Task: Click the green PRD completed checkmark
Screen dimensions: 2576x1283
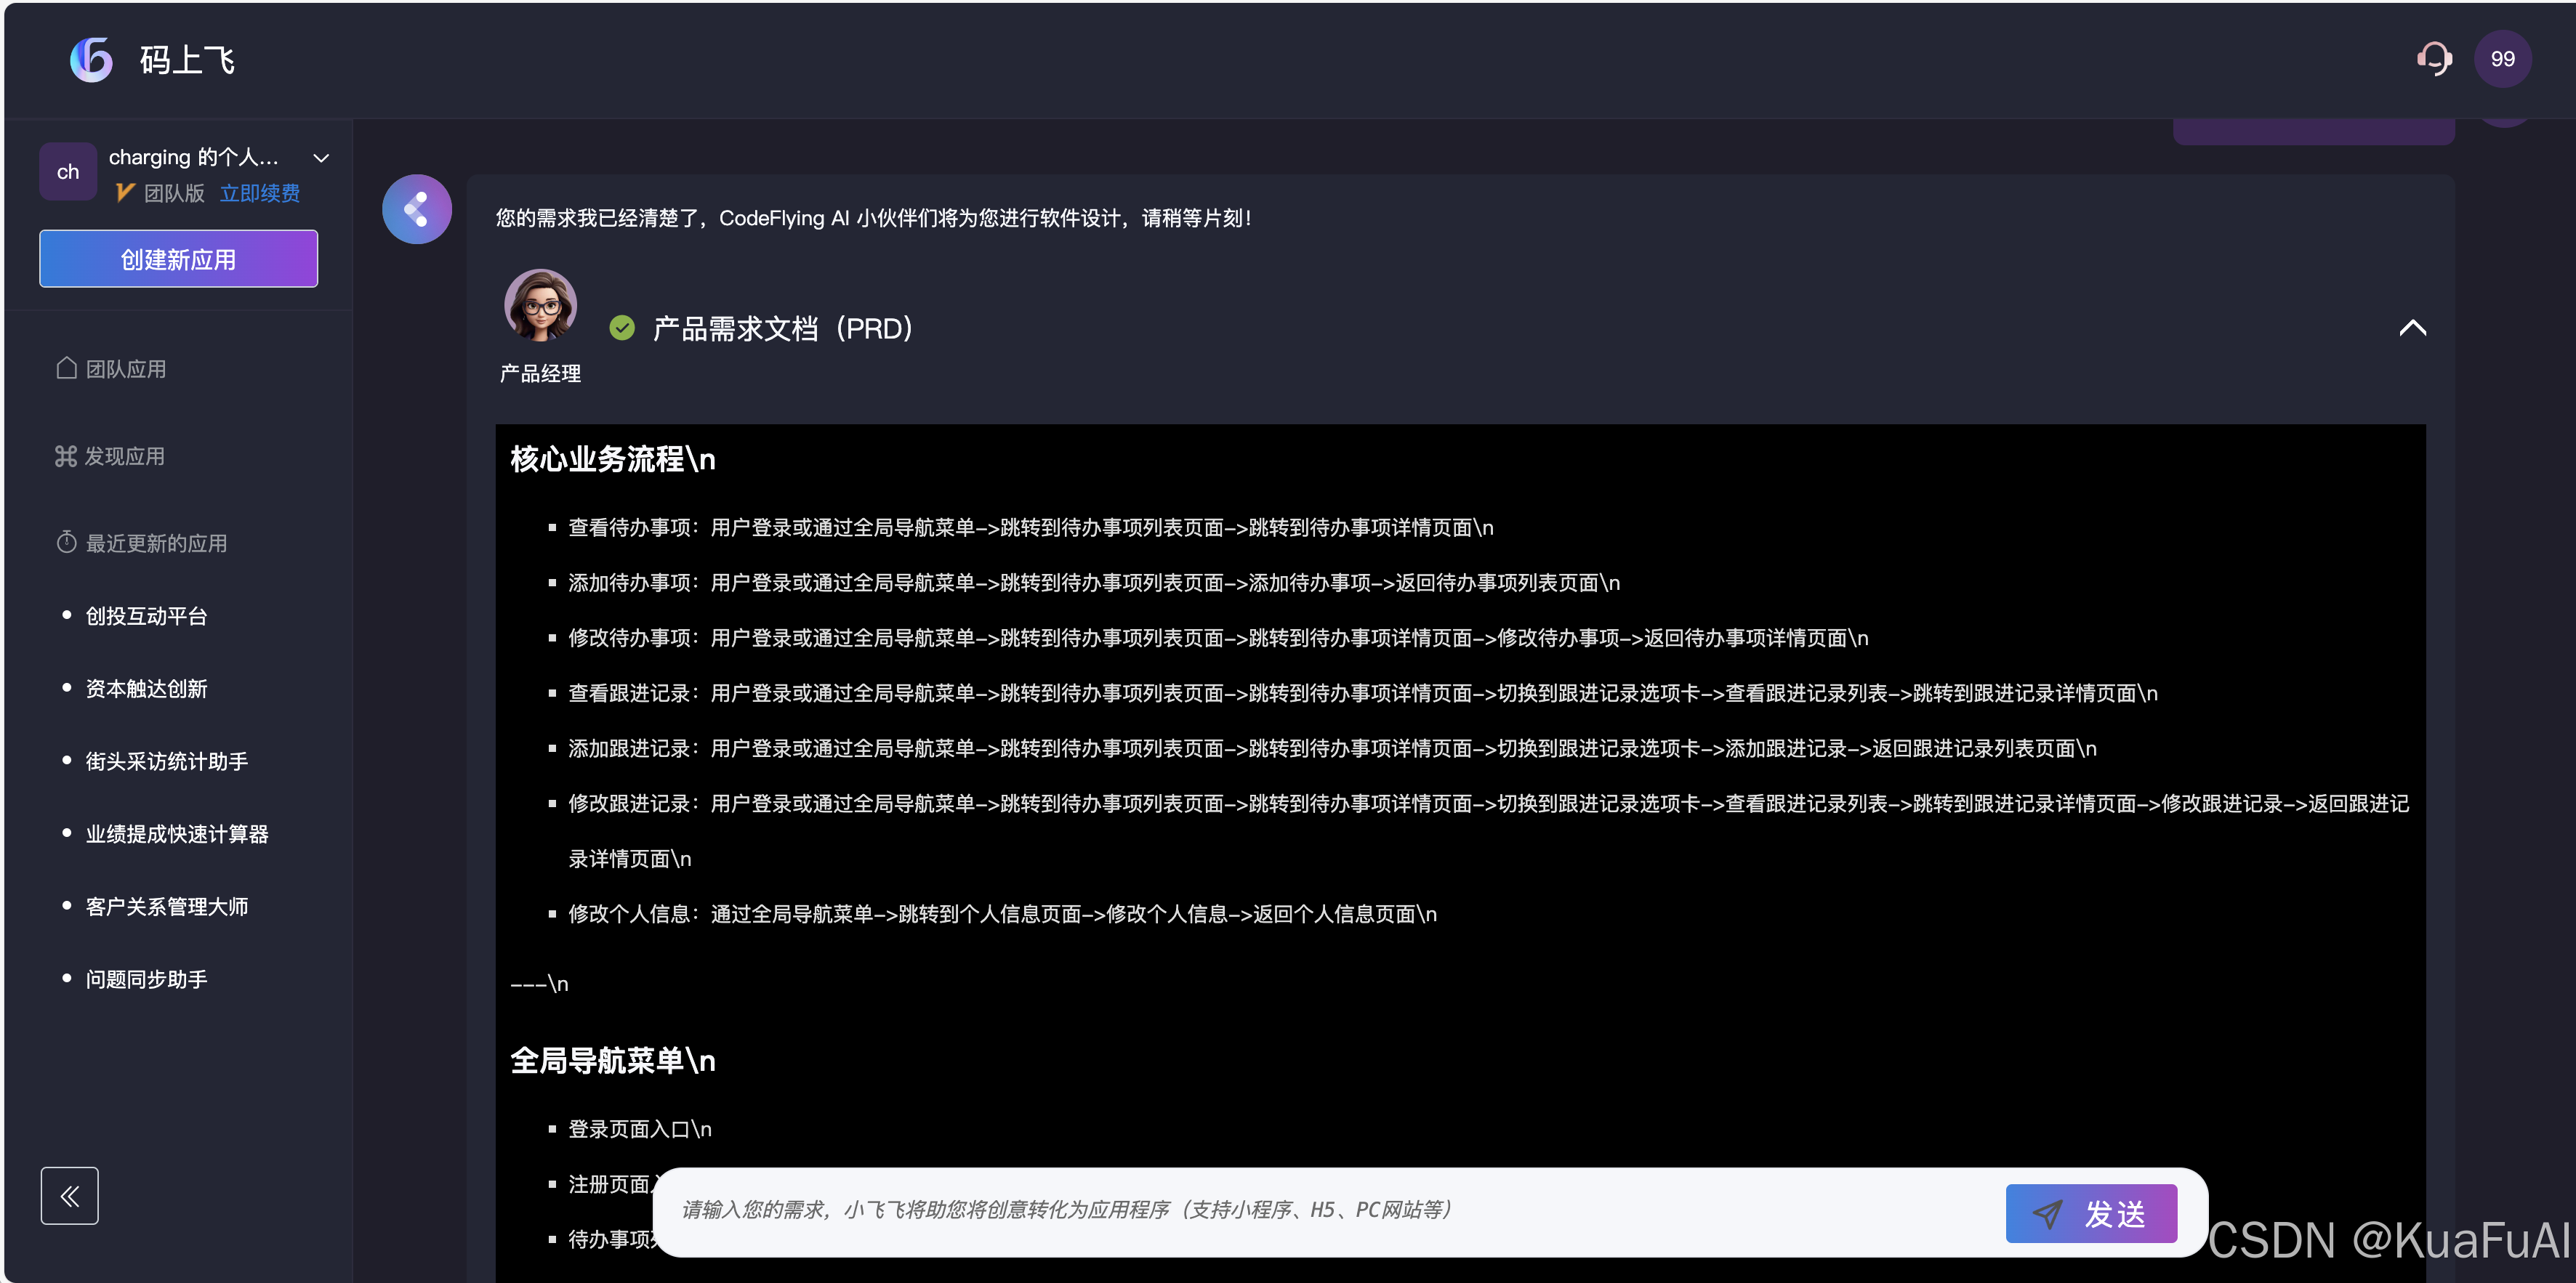Action: [622, 328]
